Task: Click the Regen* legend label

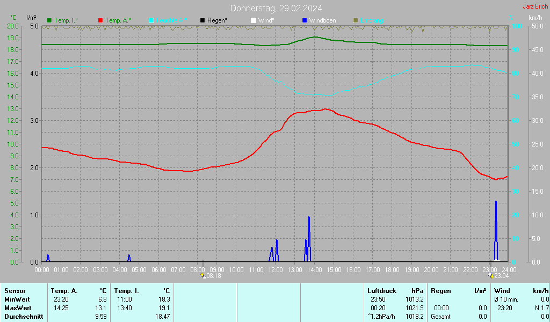Action: coord(217,20)
